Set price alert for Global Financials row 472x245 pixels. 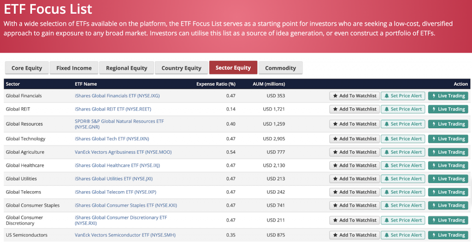403,96
